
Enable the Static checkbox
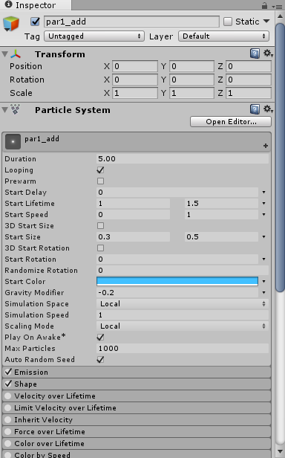pyautogui.click(x=228, y=22)
